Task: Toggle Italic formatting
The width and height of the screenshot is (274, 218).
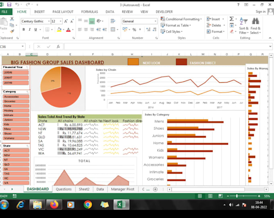Action: [x=30, y=29]
